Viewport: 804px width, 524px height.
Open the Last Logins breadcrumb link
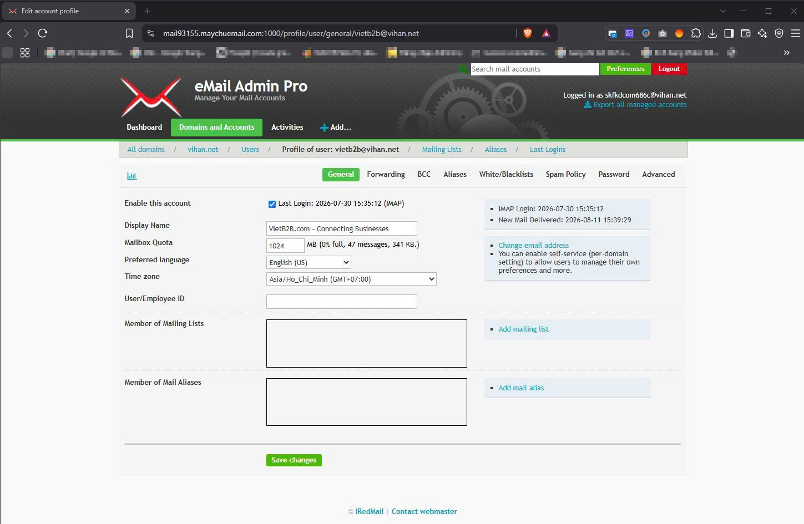coord(548,150)
